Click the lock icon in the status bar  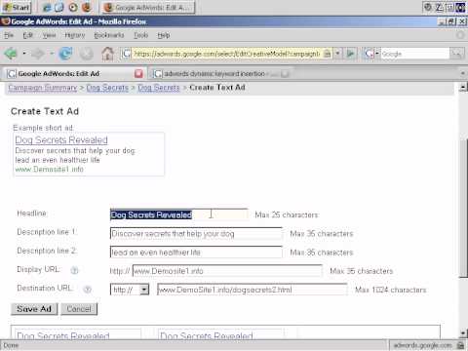point(460,345)
